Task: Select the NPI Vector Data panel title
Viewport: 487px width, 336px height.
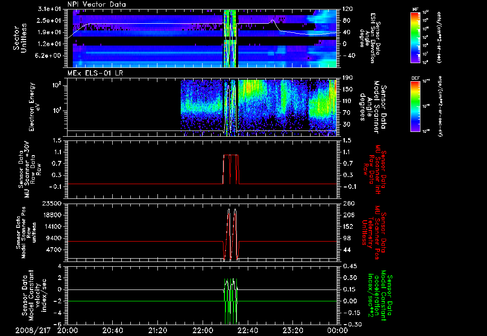Action: (97, 4)
